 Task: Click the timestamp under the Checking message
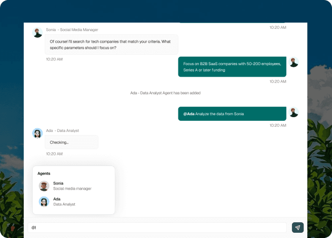coord(54,154)
